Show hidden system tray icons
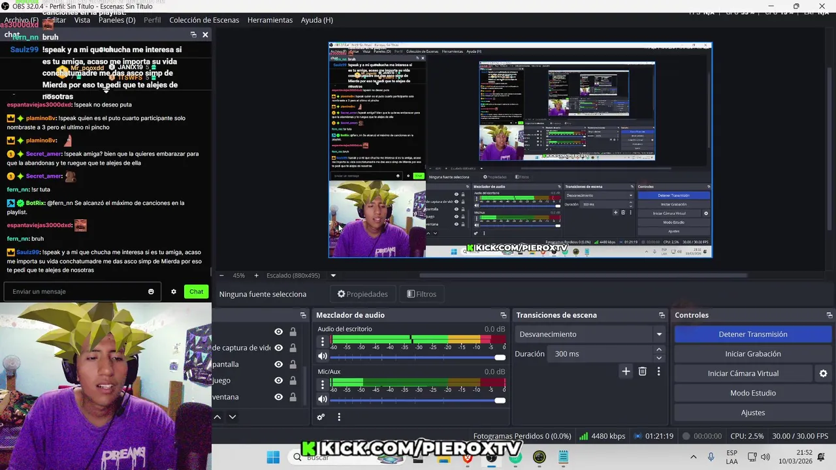Viewport: 836px width, 470px height. pyautogui.click(x=693, y=457)
